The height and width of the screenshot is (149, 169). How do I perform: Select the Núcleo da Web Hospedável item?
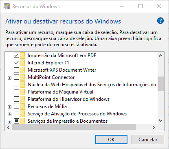point(92,85)
